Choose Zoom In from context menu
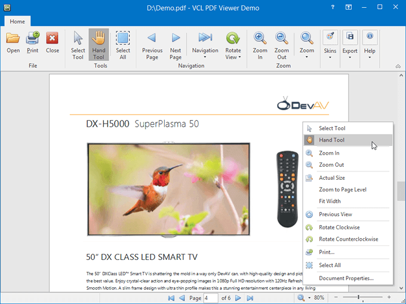 point(347,153)
